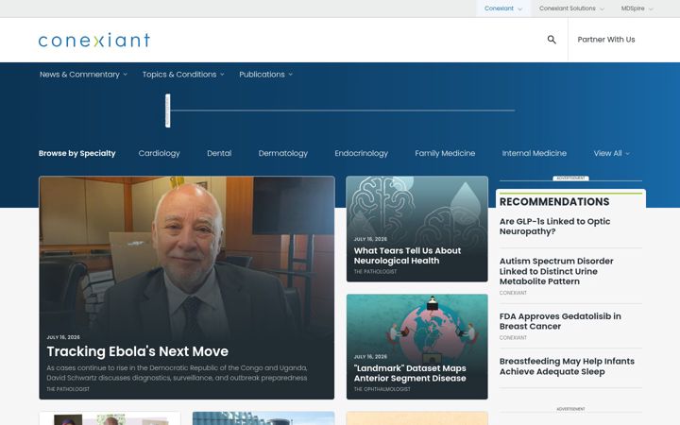This screenshot has width=680, height=425.
Task: Open Breastfeeding May Help Infants Sleep article
Action: coord(567,366)
